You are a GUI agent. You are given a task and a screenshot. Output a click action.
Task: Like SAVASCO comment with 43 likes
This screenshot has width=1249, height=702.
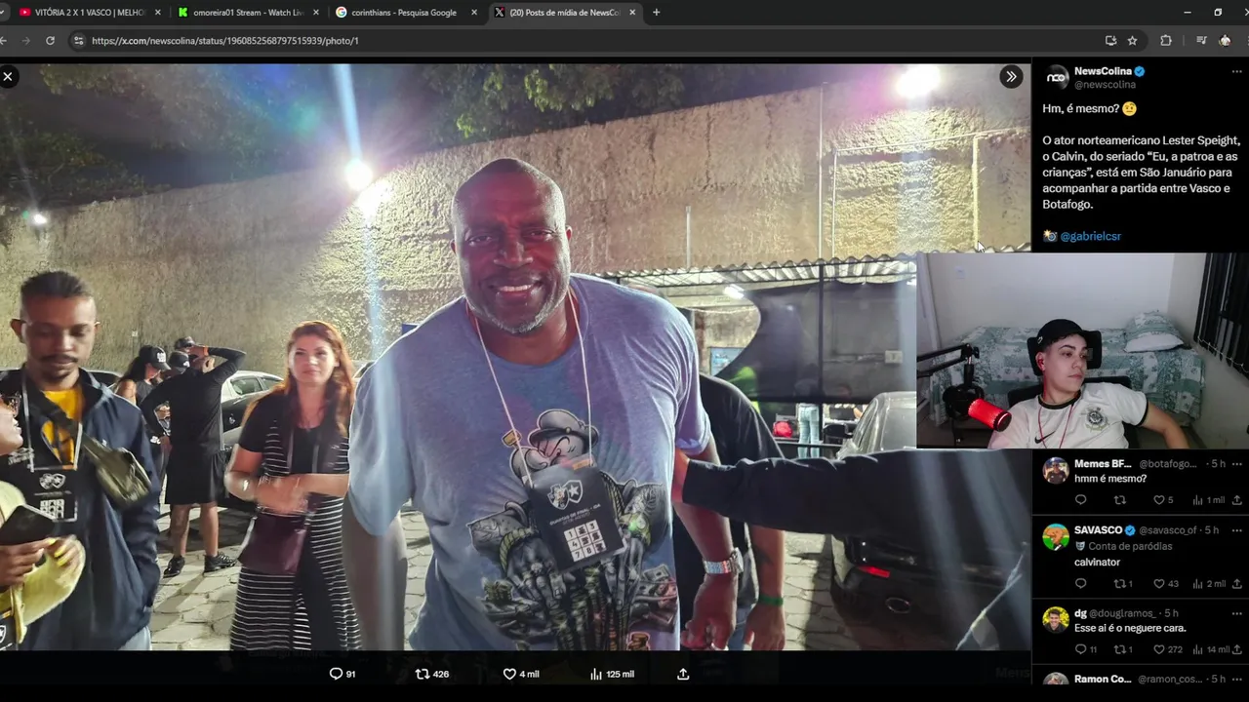(x=1166, y=584)
